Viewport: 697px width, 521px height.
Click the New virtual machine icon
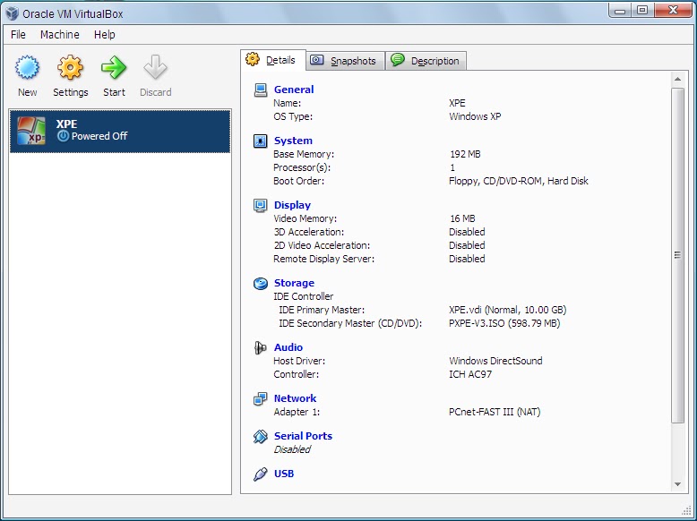click(x=27, y=67)
